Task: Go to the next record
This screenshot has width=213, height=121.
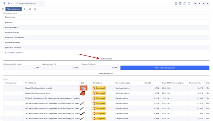Action: click(x=204, y=4)
